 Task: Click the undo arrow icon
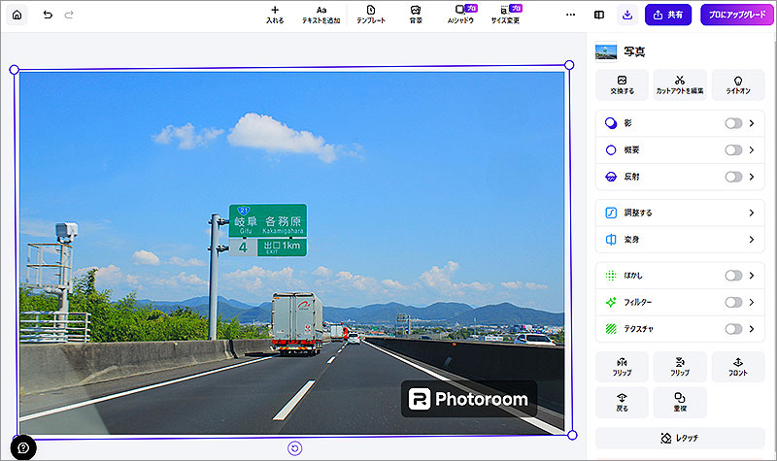tap(48, 15)
